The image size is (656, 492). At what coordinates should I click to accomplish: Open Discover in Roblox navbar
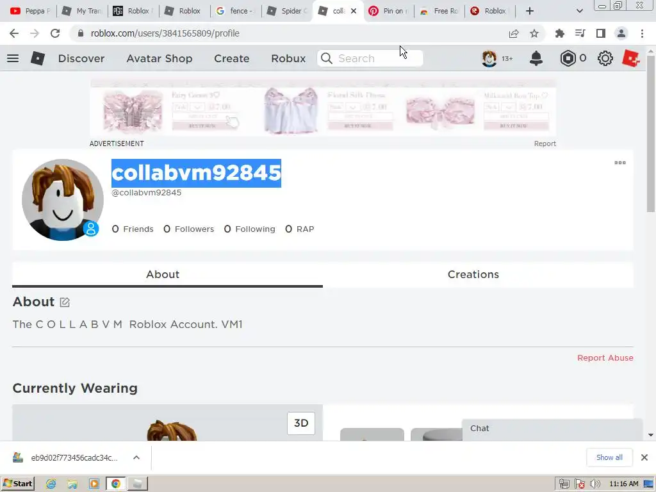pos(81,58)
